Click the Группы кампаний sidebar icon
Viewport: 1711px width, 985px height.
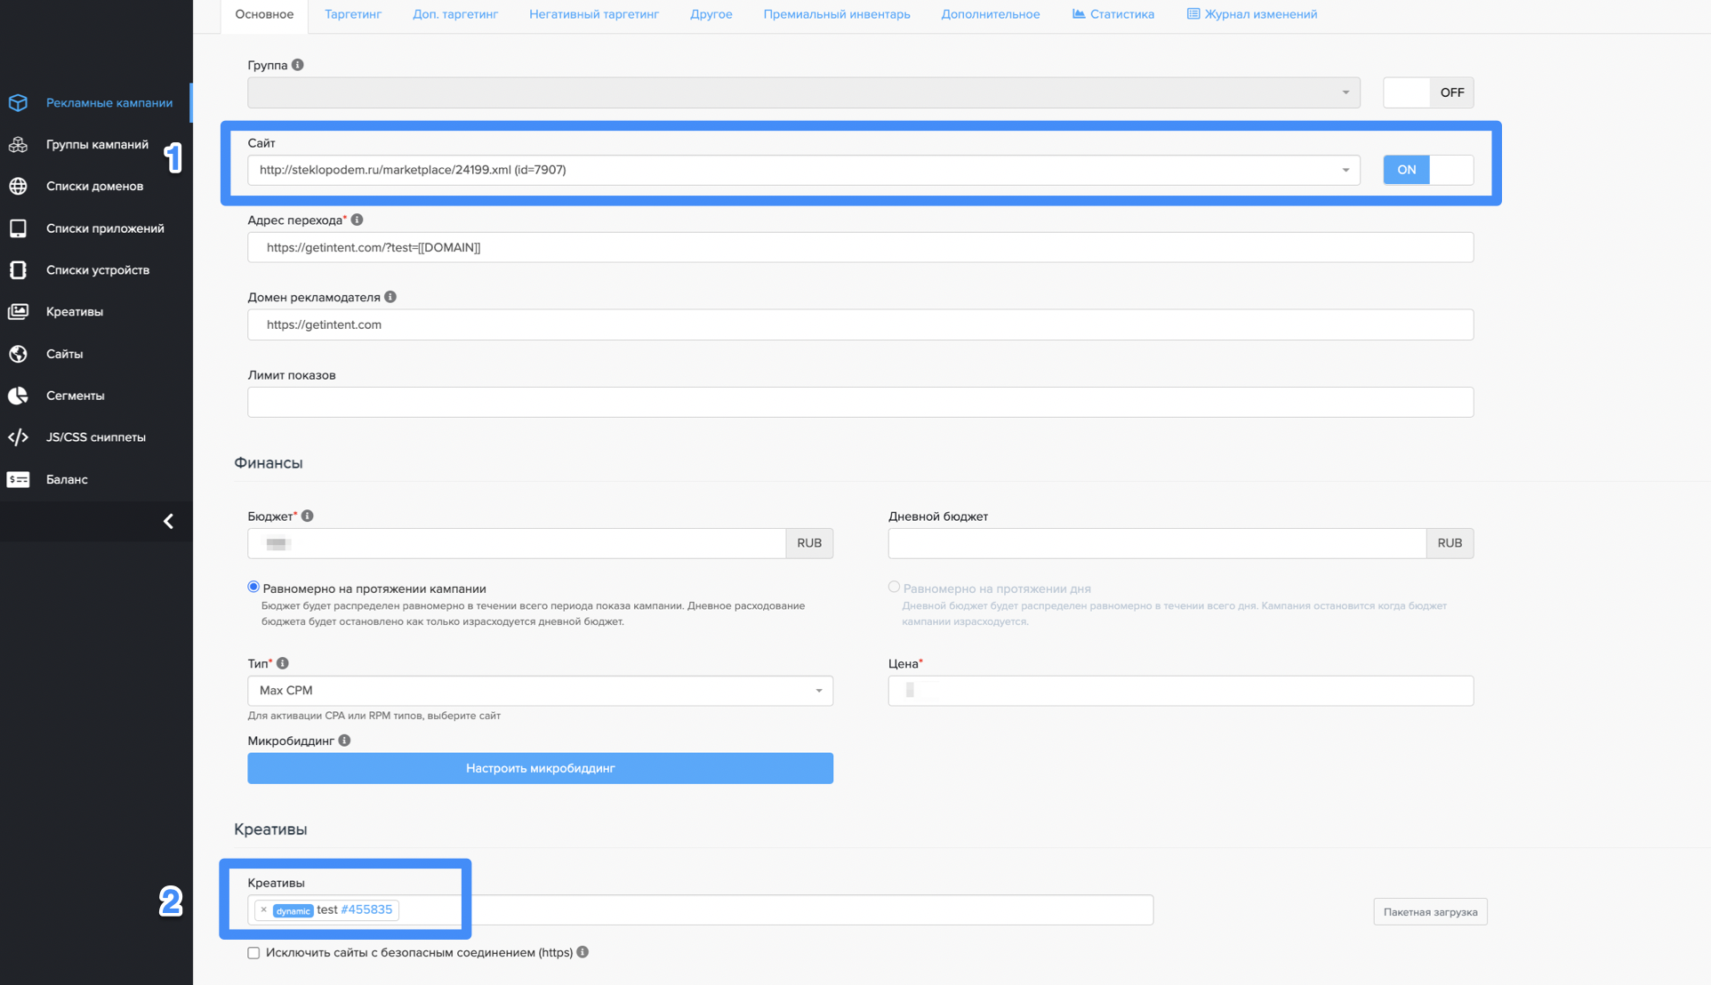pyautogui.click(x=19, y=145)
